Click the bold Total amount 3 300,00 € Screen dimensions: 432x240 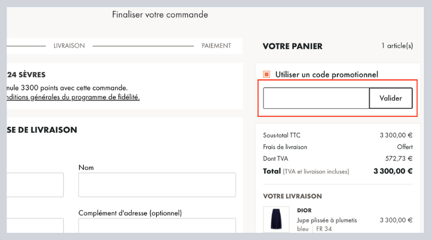(393, 172)
